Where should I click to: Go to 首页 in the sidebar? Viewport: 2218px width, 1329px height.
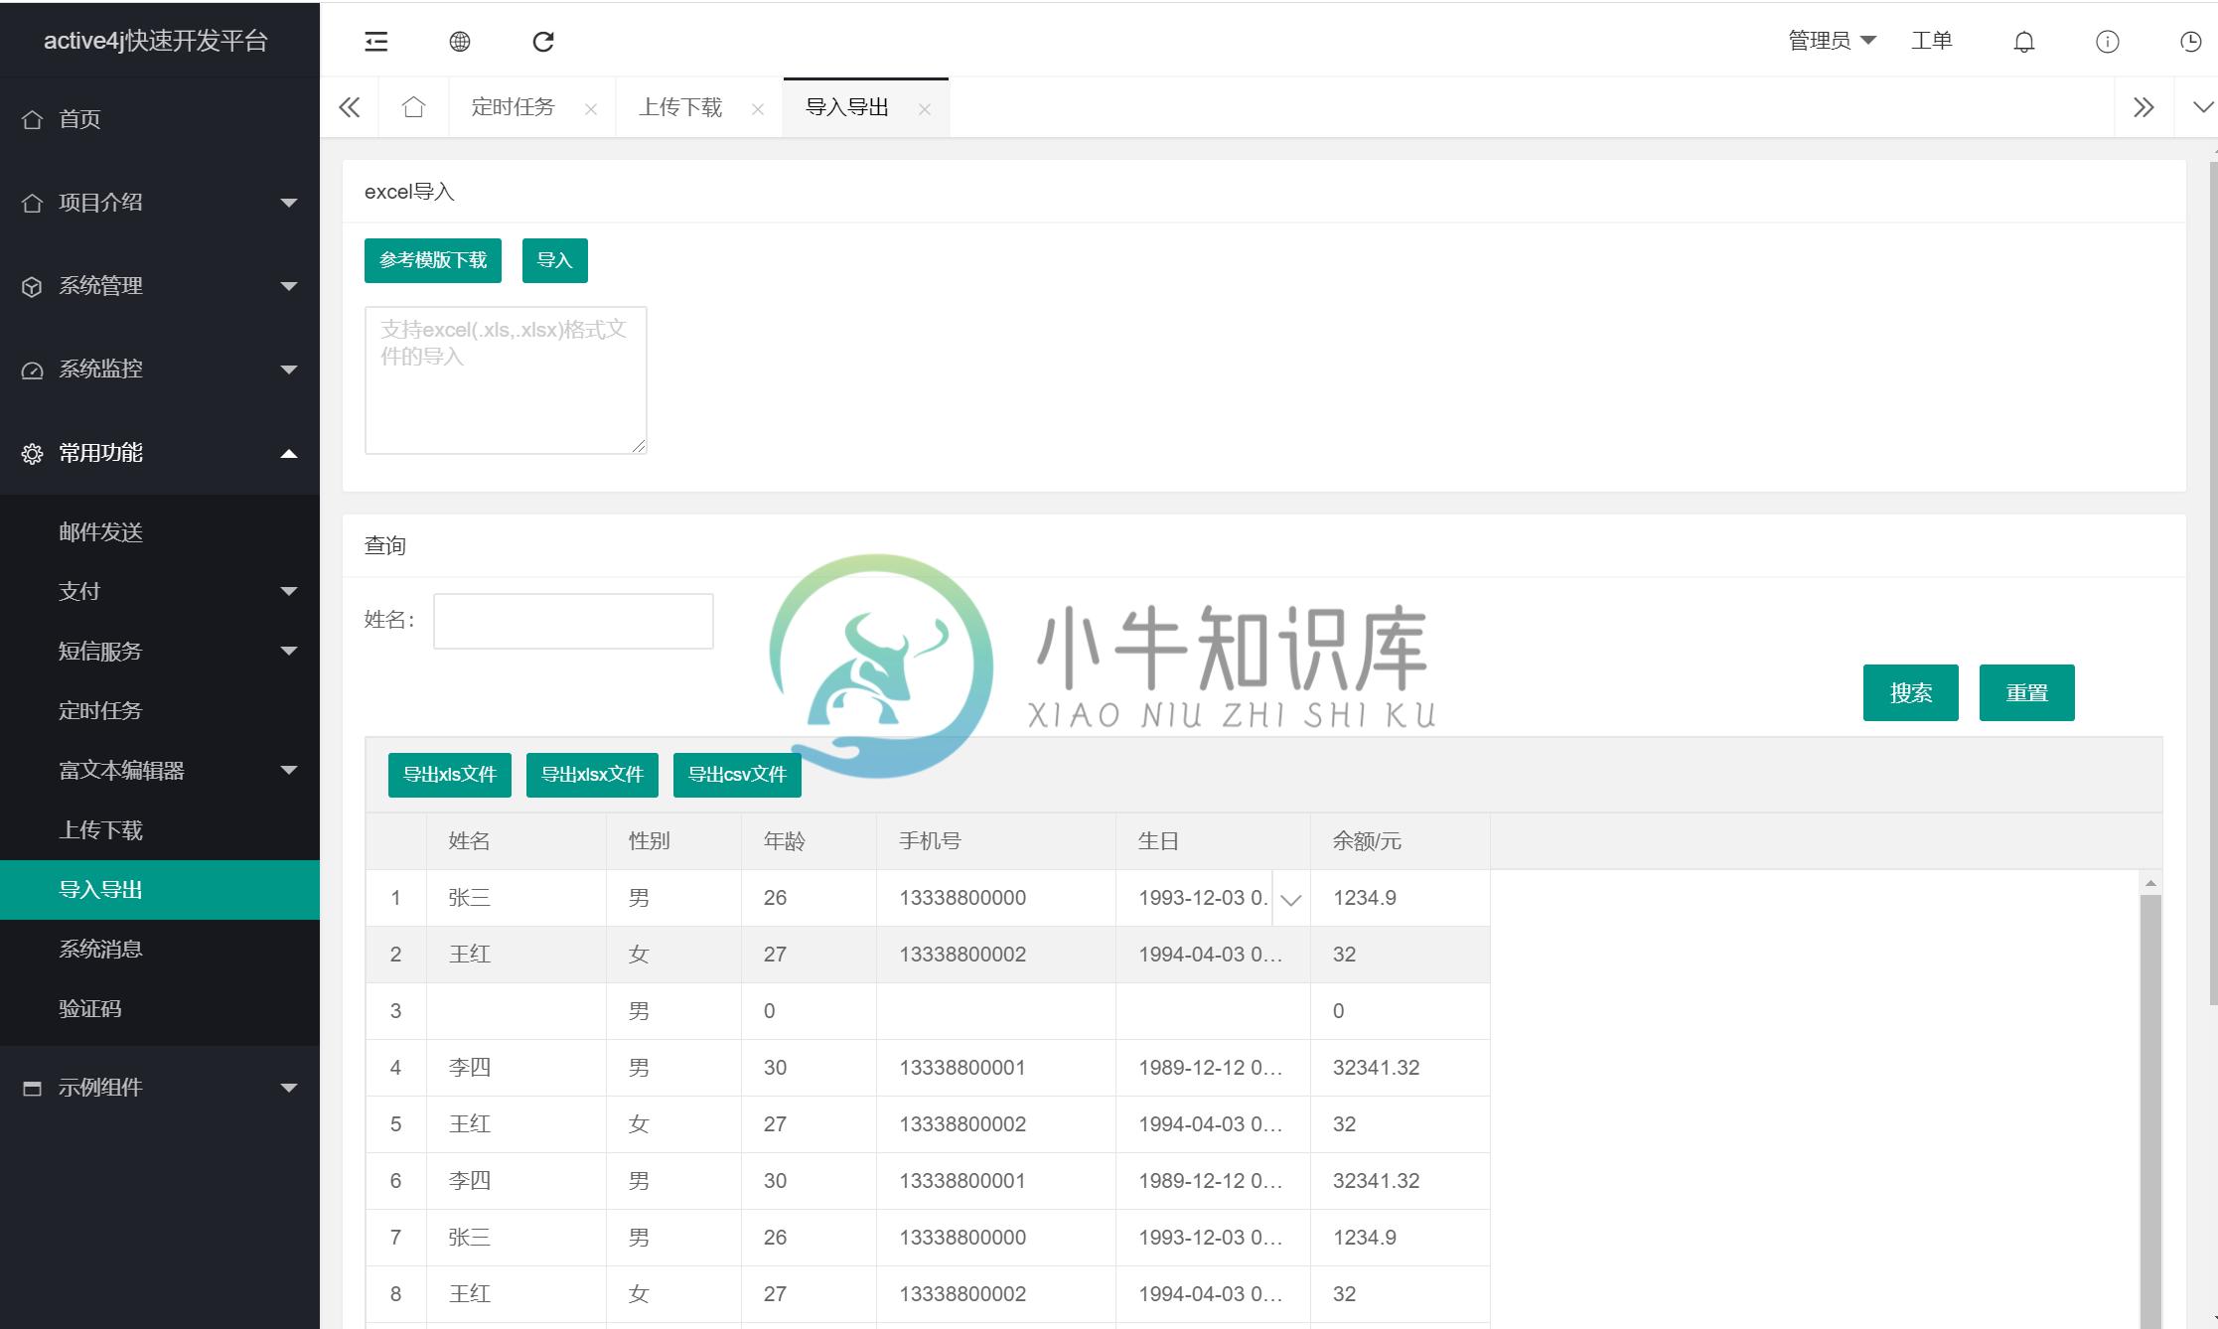160,119
